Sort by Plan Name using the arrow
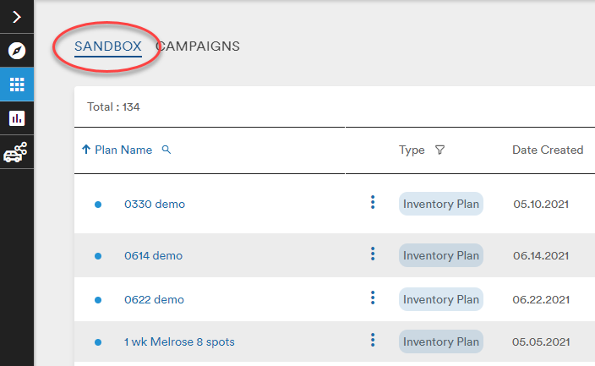595x366 pixels. [86, 150]
